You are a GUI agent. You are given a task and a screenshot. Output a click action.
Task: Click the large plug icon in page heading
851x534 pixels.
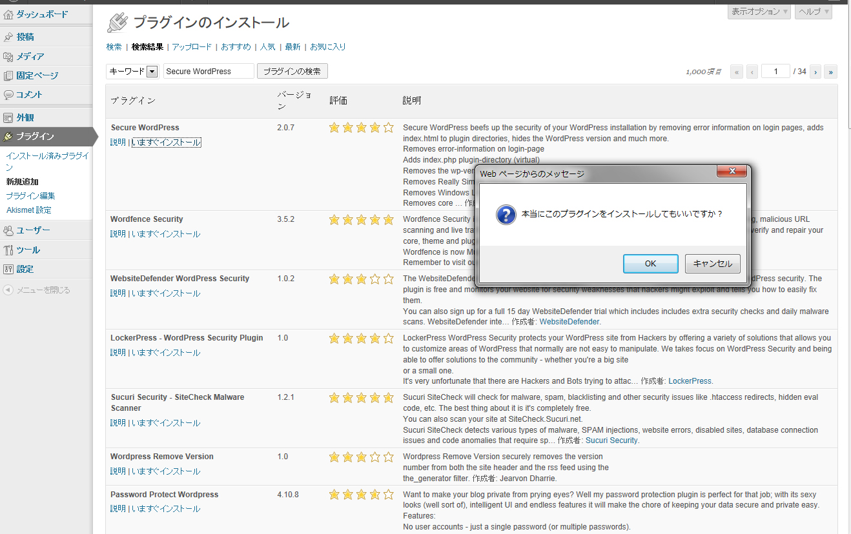tap(118, 23)
